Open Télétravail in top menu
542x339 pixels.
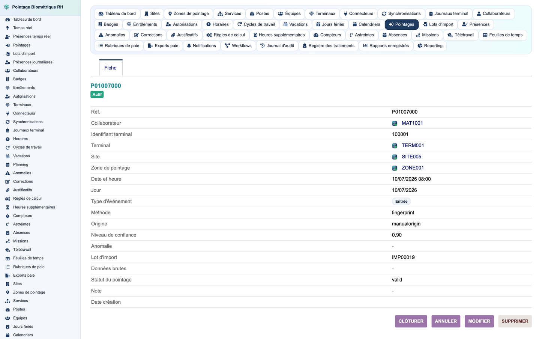(461, 35)
